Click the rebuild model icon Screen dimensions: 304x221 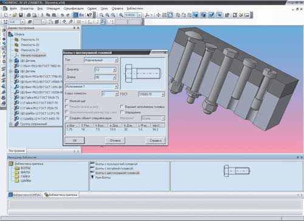[227, 15]
